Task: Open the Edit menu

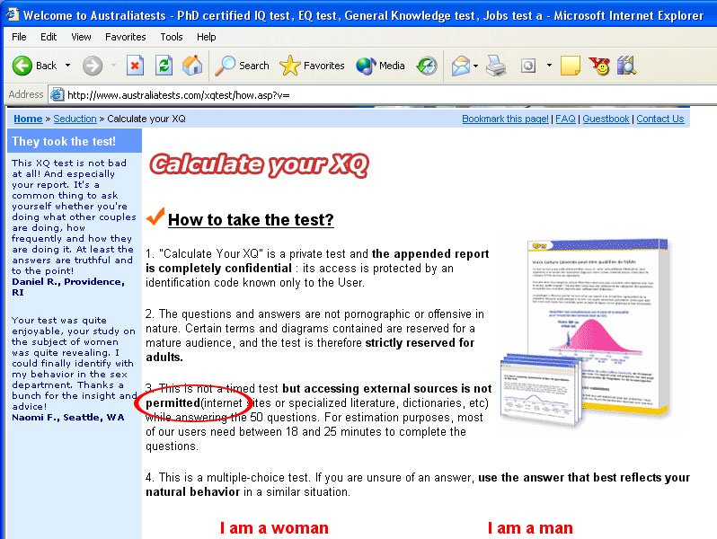Action: click(49, 37)
